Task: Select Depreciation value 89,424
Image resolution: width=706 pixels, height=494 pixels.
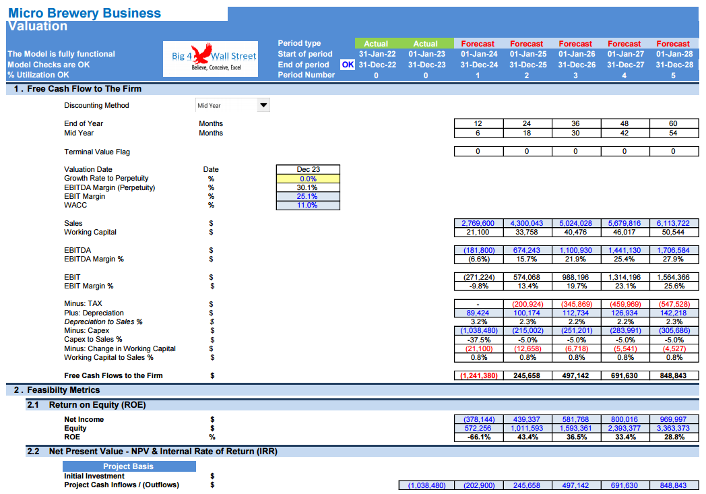Action: point(478,313)
